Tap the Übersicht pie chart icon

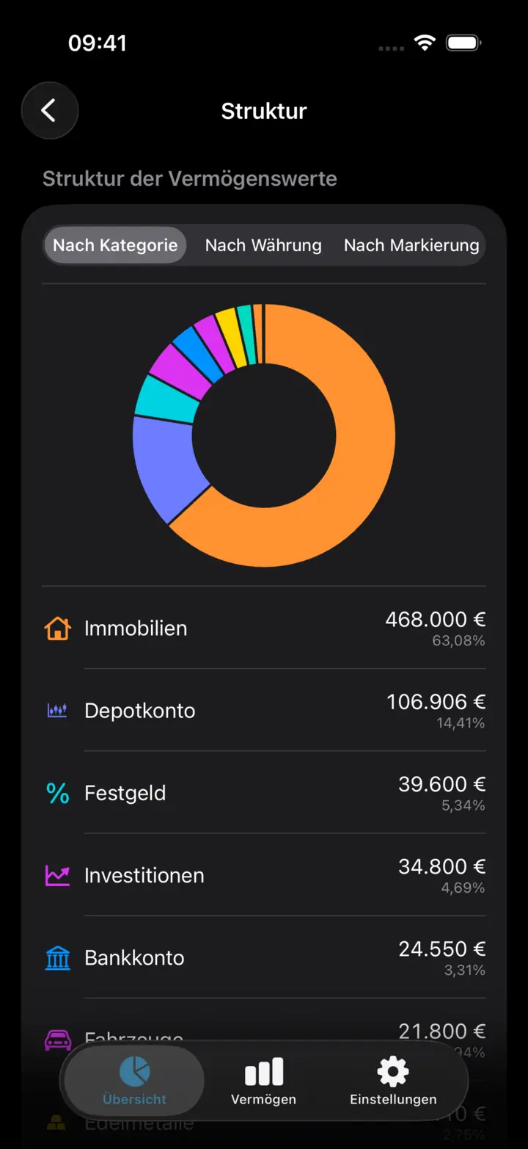point(134,1072)
